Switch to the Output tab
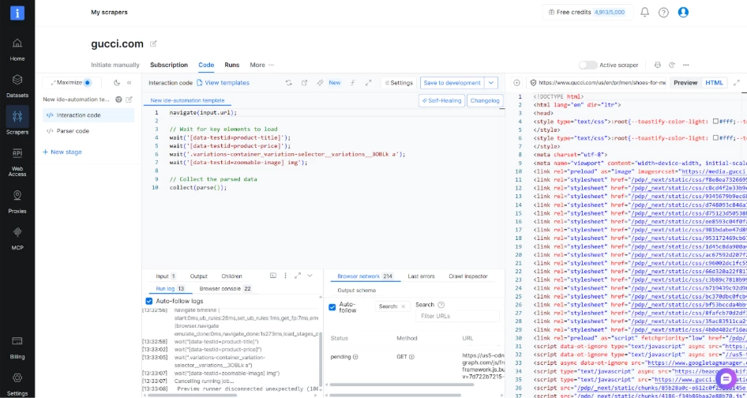 click(x=199, y=276)
